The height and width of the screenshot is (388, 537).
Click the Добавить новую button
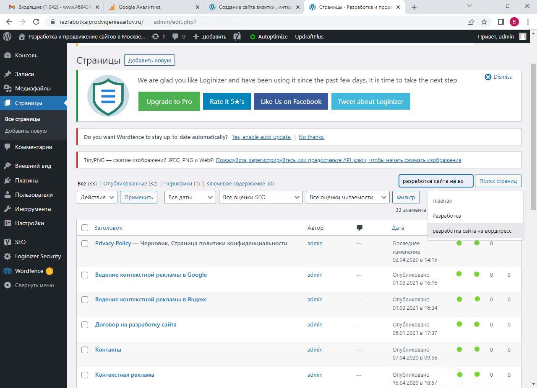[149, 60]
